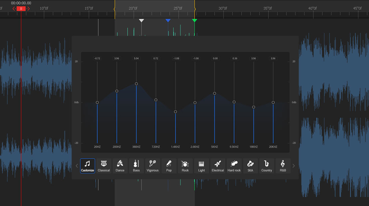Choose the Electrical guitar preset
This screenshot has height=206, width=369.
coord(218,165)
